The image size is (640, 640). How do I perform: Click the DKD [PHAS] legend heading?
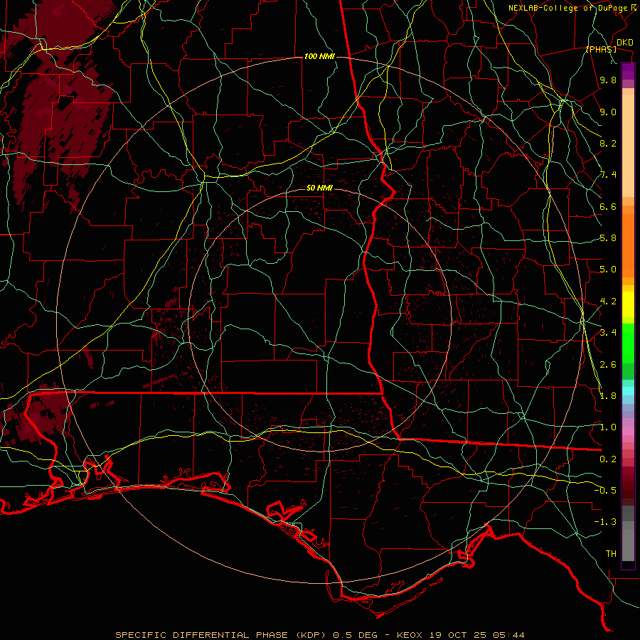click(608, 46)
